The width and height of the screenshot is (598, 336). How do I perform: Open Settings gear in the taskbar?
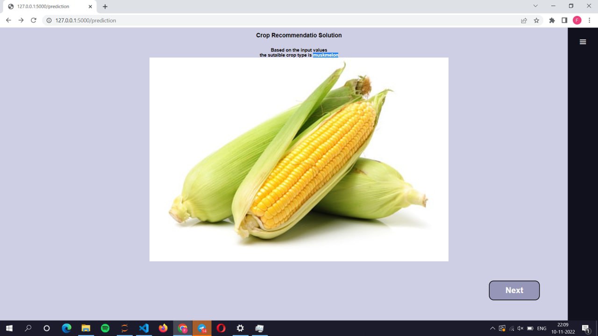tap(240, 329)
